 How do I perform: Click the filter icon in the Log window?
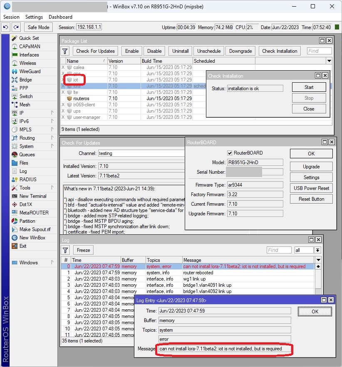click(x=65, y=250)
